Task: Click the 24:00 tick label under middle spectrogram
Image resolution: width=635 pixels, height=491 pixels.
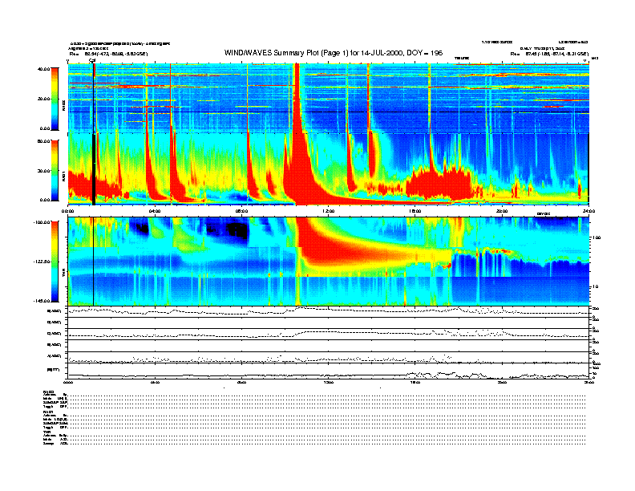Action: point(588,211)
